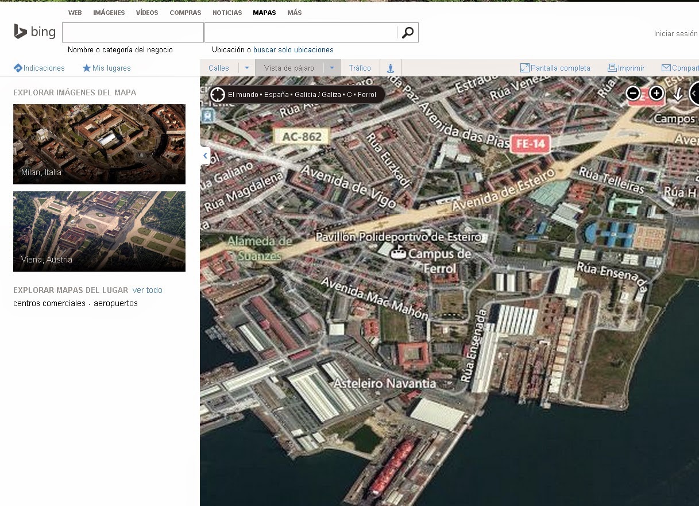The width and height of the screenshot is (699, 506).
Task: Click the business name search field
Action: (133, 33)
